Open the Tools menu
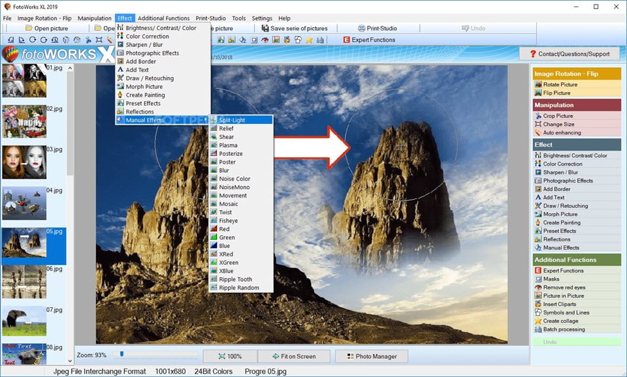This screenshot has height=377, width=627. (239, 18)
